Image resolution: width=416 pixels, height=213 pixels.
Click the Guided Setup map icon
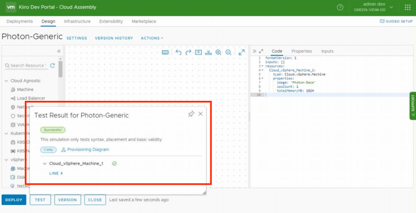[382, 21]
